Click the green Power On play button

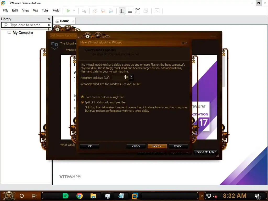point(68,11)
